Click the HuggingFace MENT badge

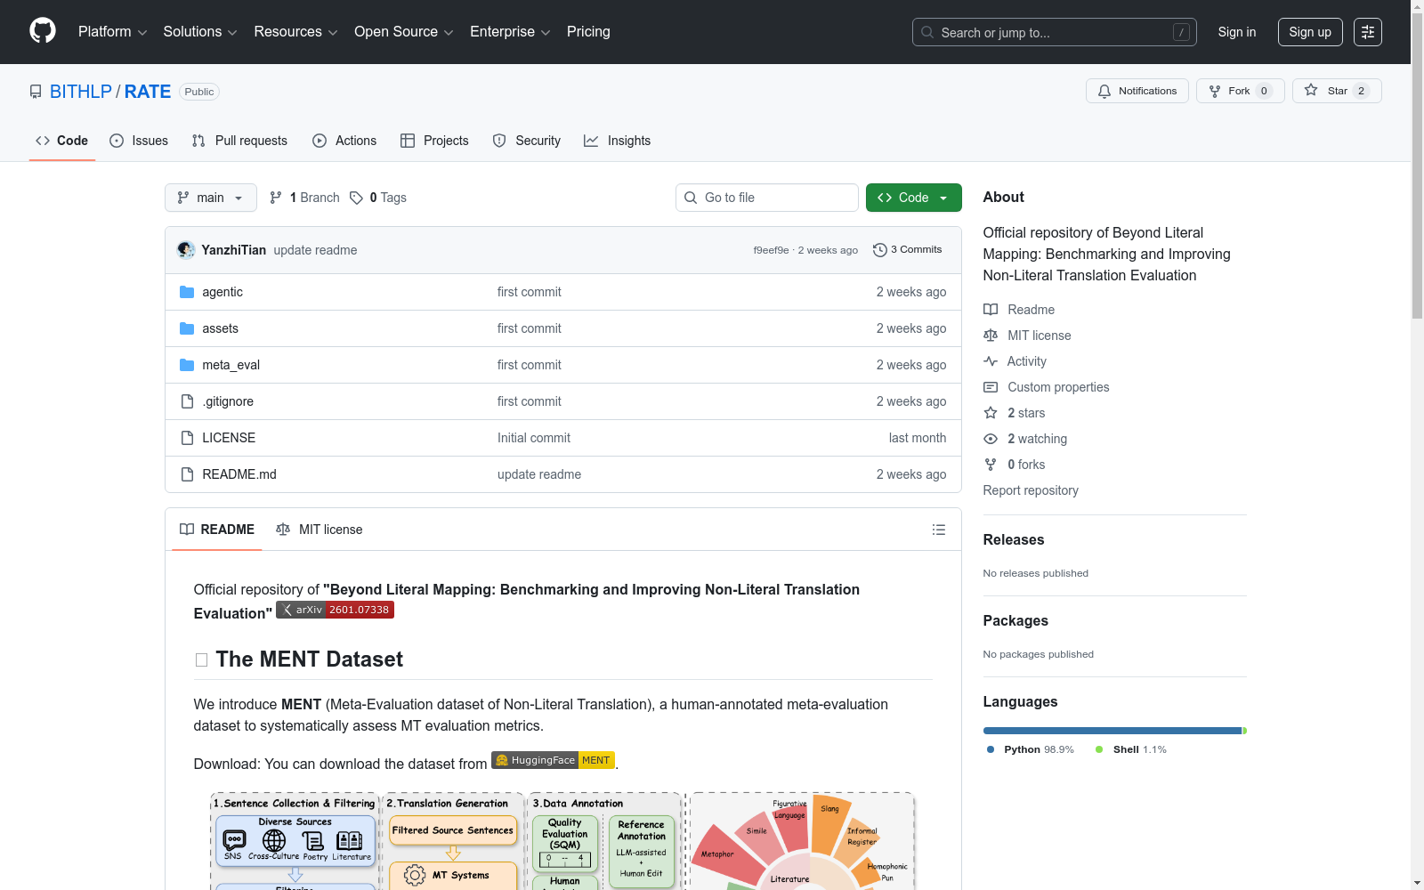point(553,760)
